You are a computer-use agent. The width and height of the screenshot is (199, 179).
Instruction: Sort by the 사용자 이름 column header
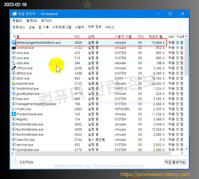pyautogui.click(x=123, y=37)
